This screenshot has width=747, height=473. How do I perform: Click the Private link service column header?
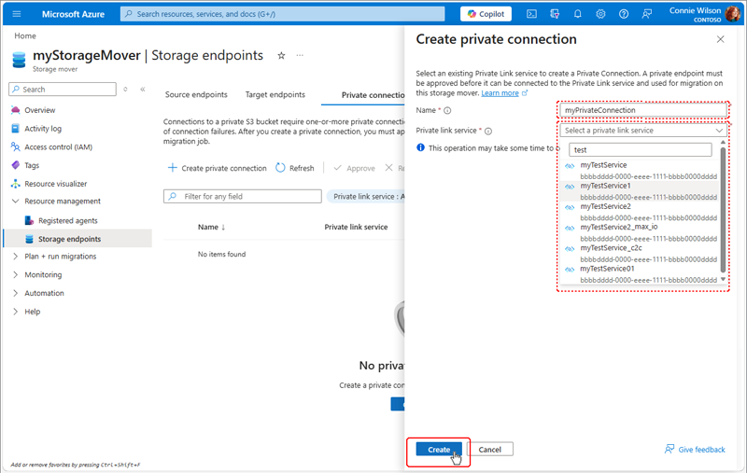356,227
